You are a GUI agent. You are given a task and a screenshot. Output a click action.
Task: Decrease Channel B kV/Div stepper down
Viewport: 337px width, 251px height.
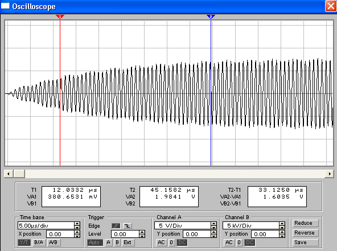(x=282, y=227)
